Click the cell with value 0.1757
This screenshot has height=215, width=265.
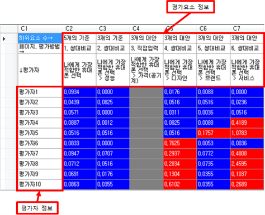pos(214,133)
